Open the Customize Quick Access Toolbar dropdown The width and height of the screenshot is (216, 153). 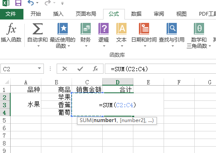[62, 3]
